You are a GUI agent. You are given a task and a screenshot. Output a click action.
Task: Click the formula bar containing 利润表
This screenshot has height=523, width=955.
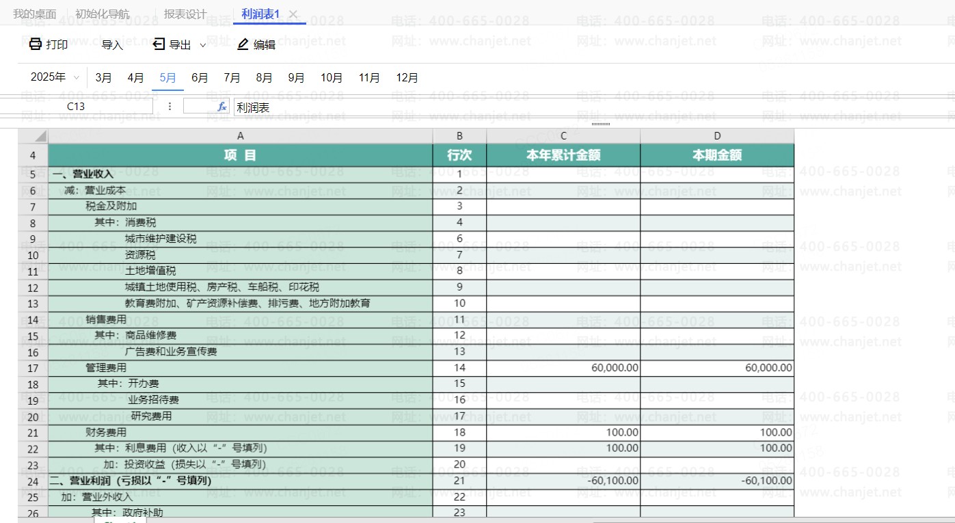click(593, 107)
